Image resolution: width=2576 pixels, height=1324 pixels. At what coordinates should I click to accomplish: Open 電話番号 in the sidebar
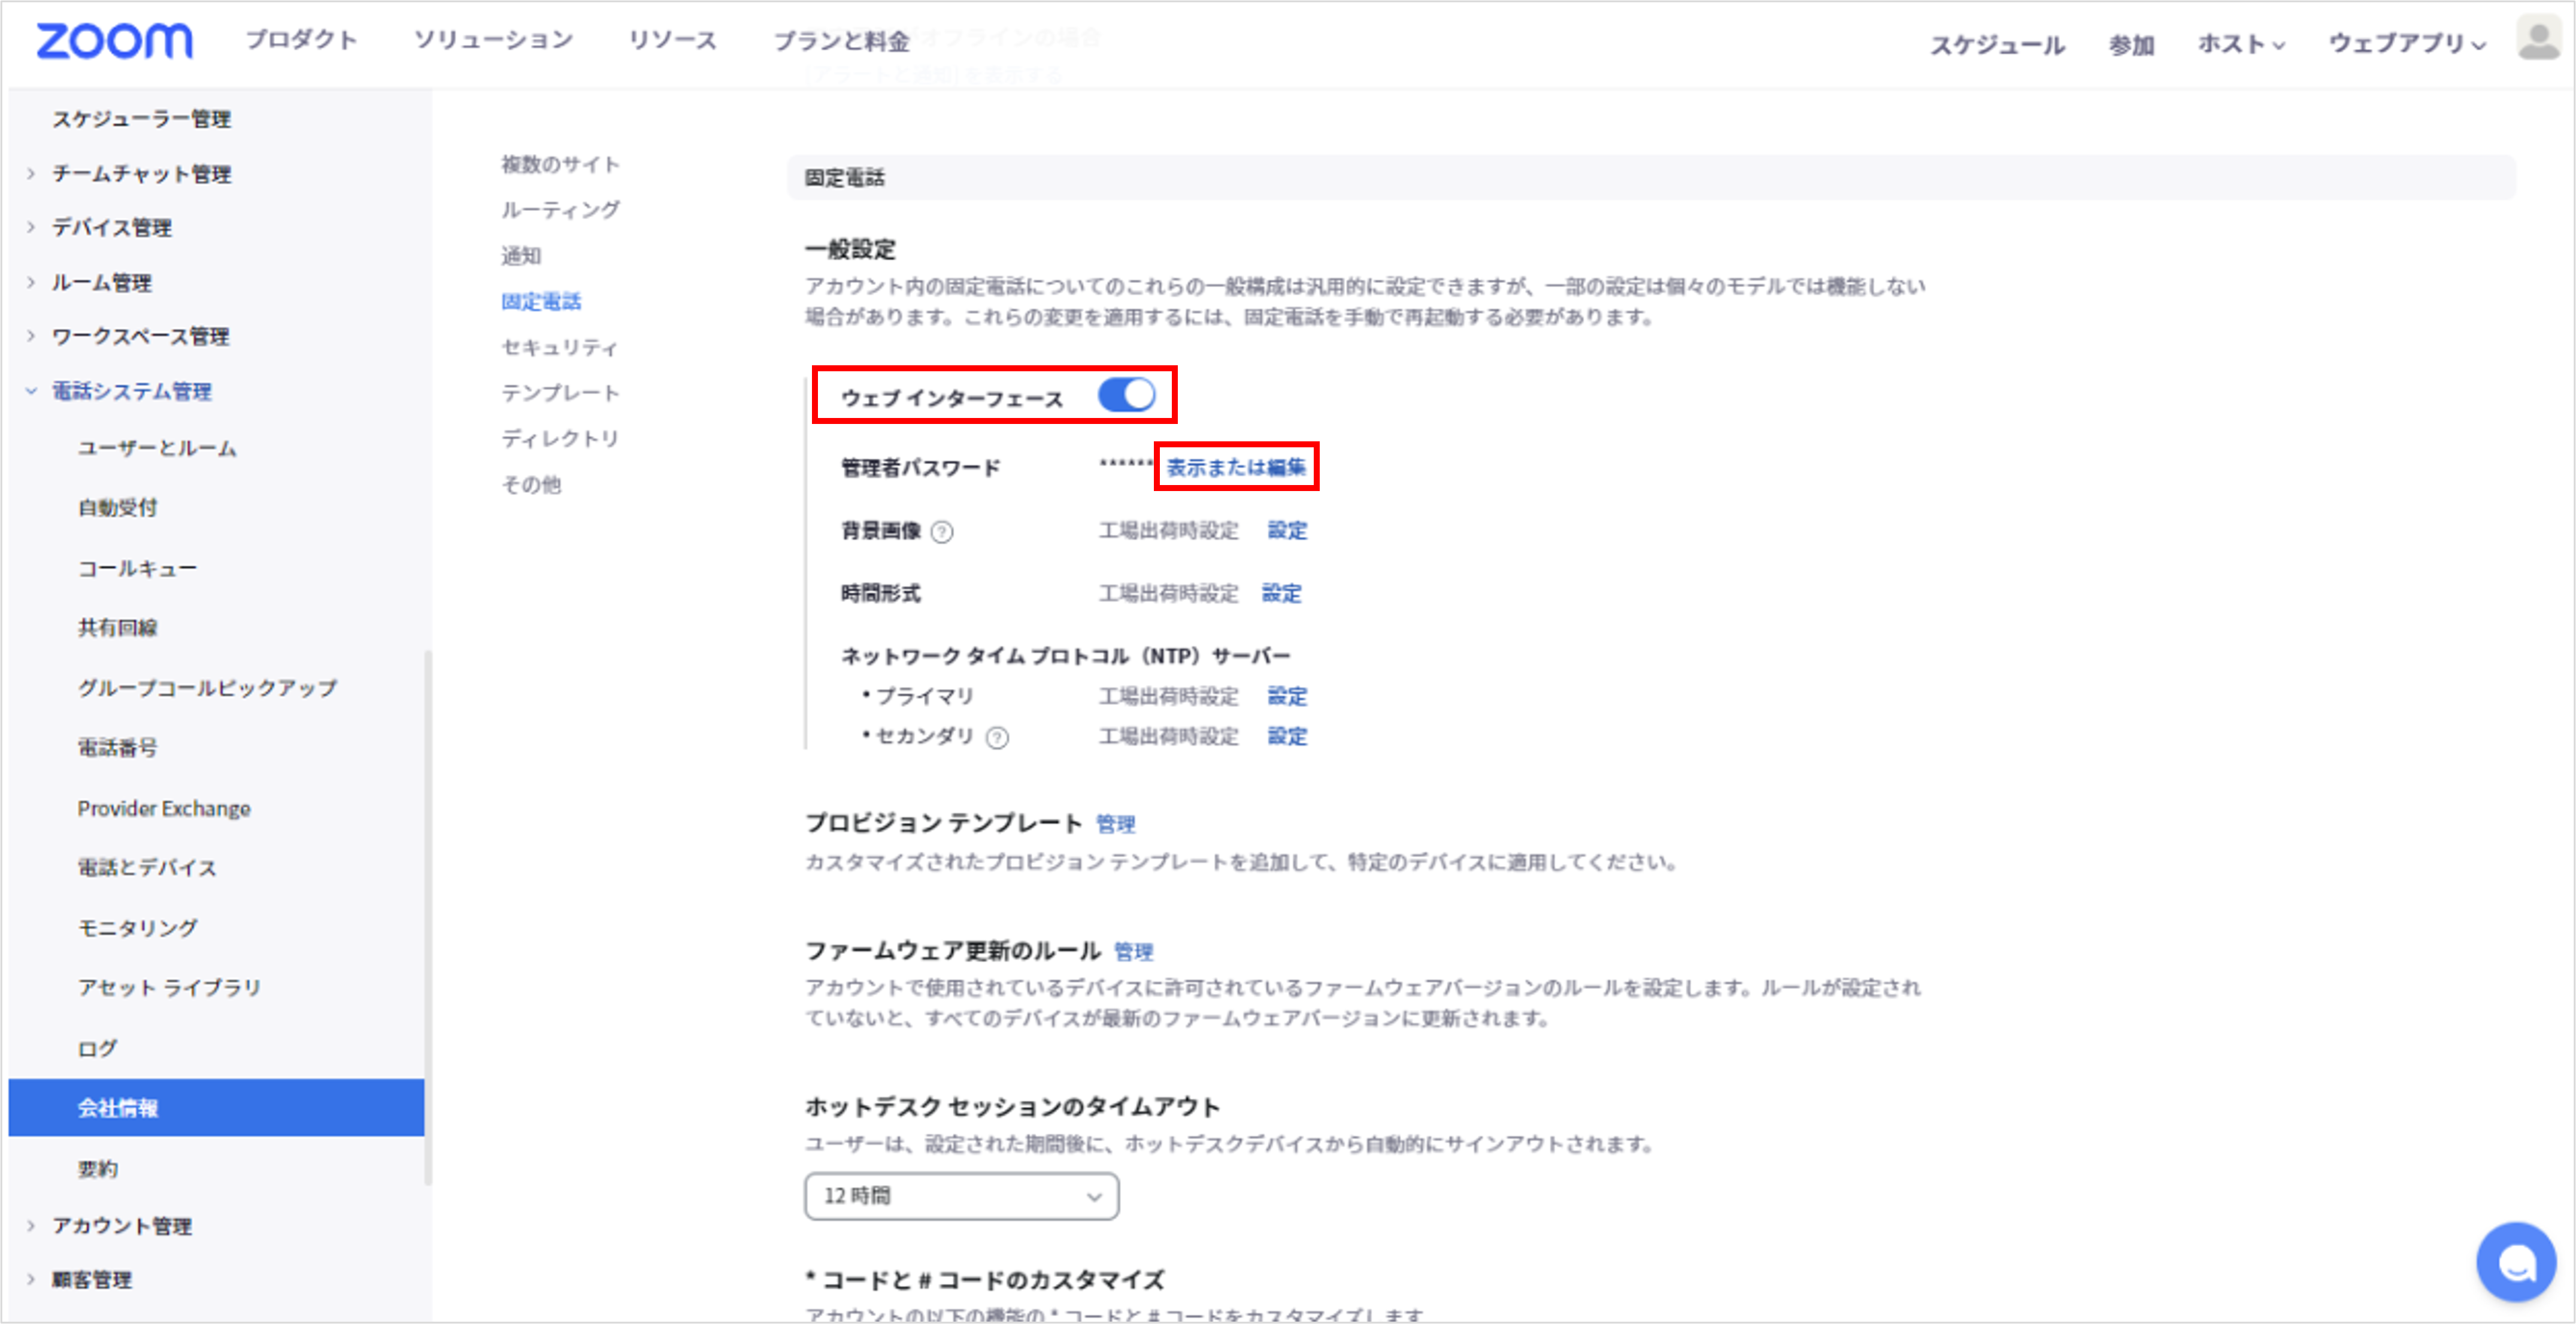[x=118, y=748]
